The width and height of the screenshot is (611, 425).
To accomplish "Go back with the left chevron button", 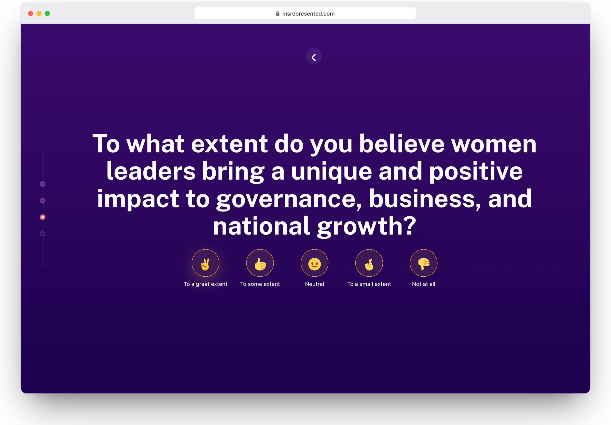I will click(314, 56).
